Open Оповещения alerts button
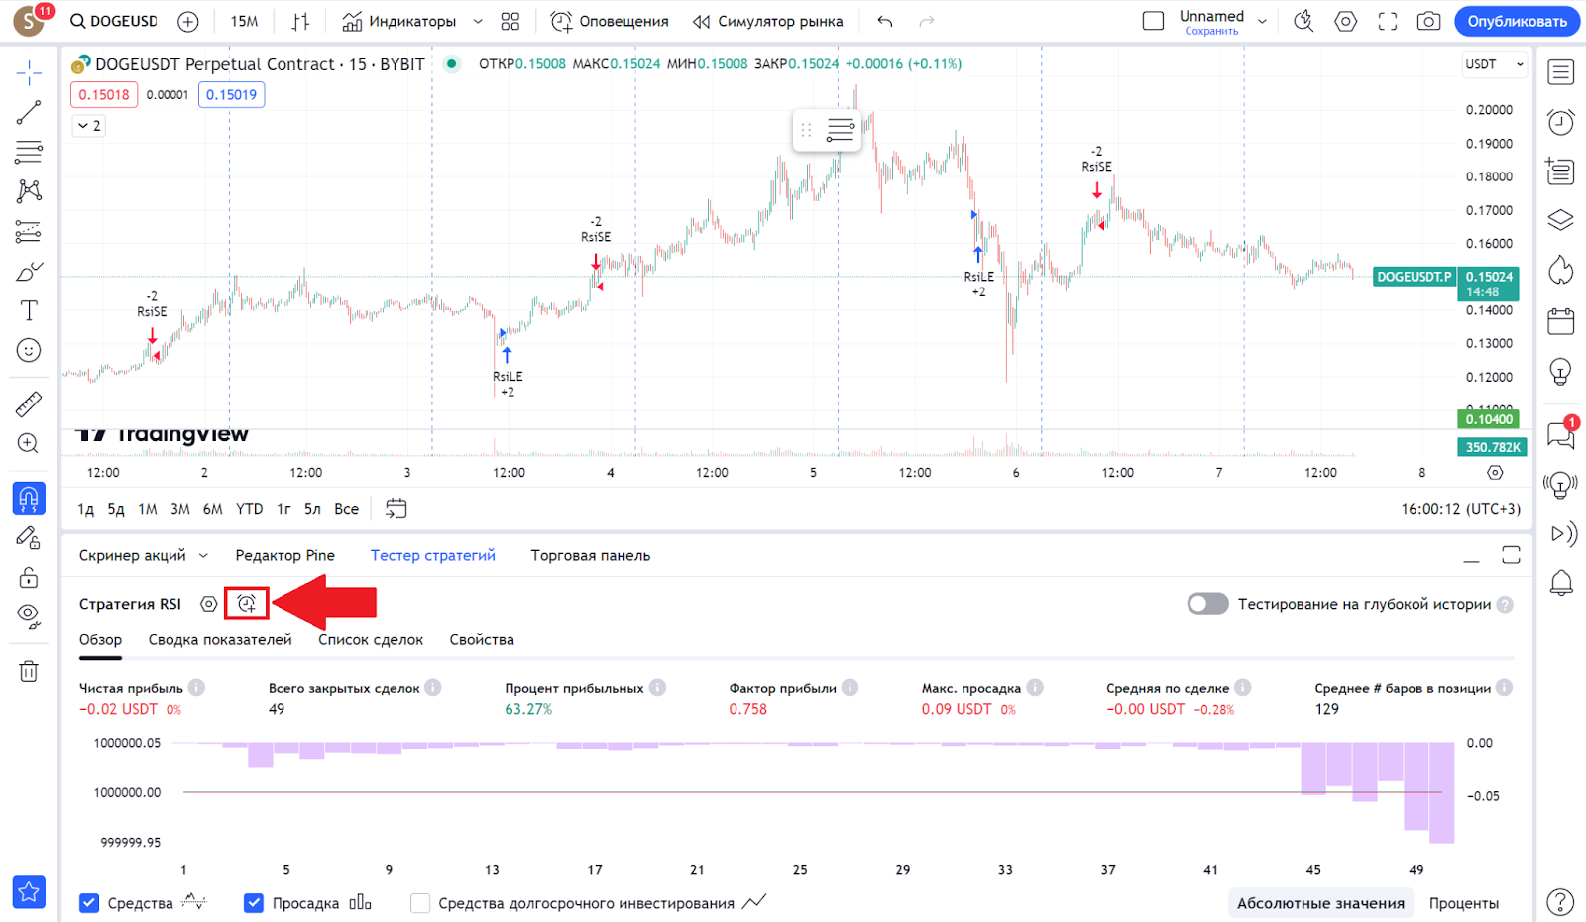 point(610,21)
